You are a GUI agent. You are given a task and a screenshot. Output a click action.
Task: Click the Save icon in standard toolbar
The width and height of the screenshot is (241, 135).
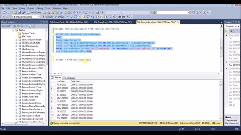(20, 12)
